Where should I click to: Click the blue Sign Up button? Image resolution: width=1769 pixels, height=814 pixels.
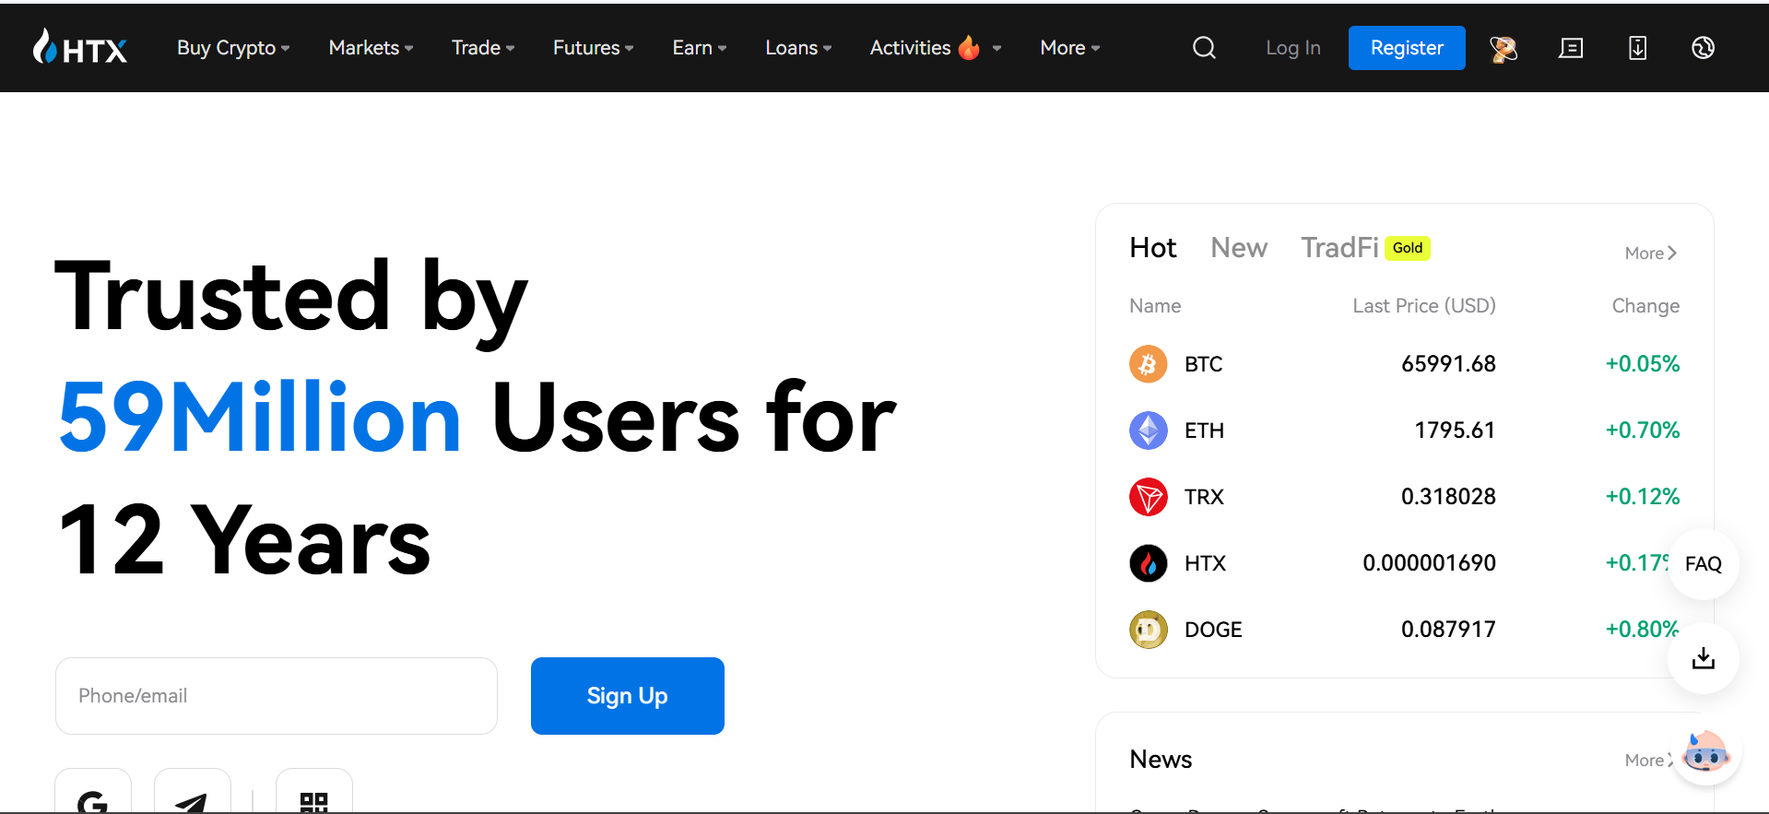tap(628, 696)
